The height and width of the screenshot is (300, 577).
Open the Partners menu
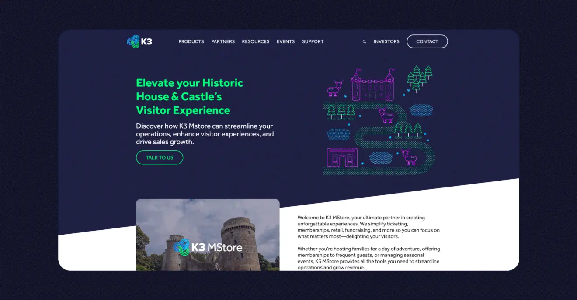point(223,41)
